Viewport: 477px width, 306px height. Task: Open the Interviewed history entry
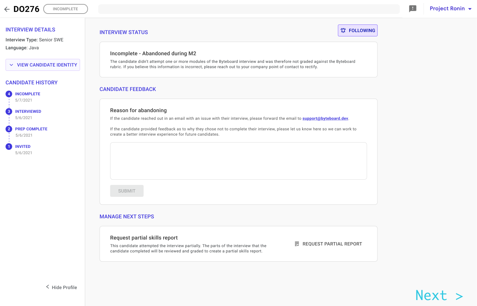(x=28, y=111)
